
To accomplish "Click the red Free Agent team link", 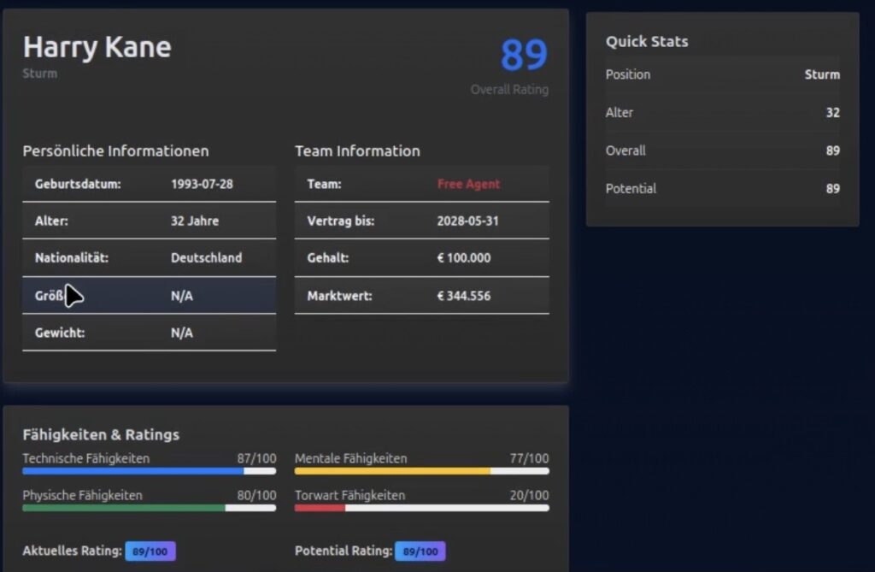I will [468, 184].
